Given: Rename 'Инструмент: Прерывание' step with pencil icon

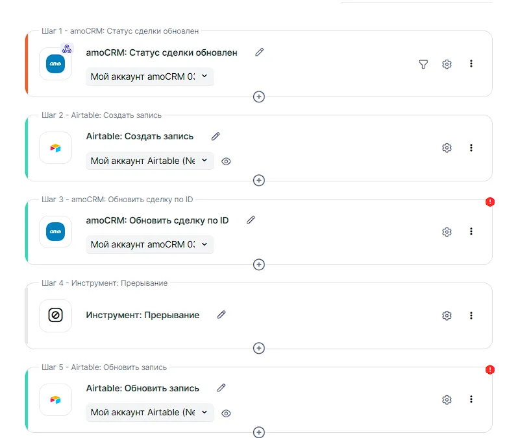Looking at the screenshot, I should coord(221,315).
